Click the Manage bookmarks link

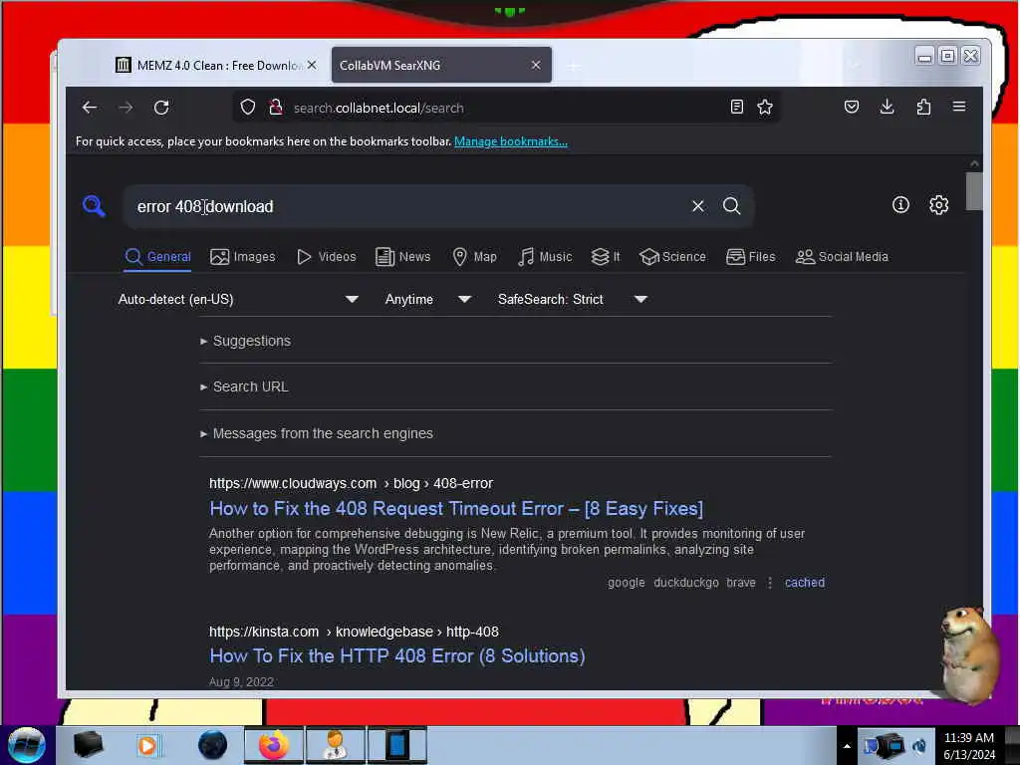pos(511,141)
